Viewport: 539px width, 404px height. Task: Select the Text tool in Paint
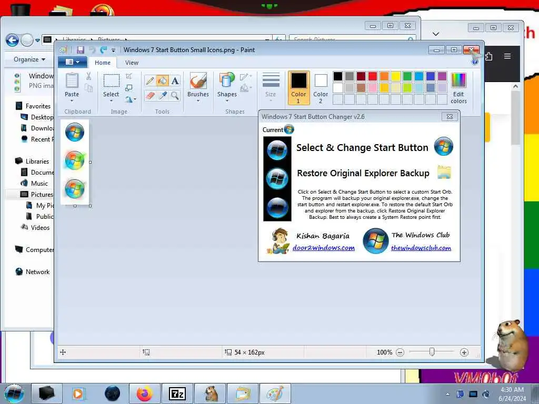tap(175, 80)
